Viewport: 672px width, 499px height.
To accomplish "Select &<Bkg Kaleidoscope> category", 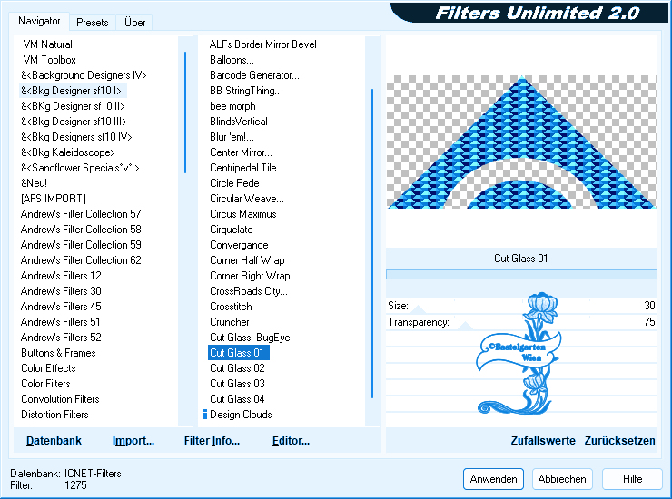I will [68, 152].
